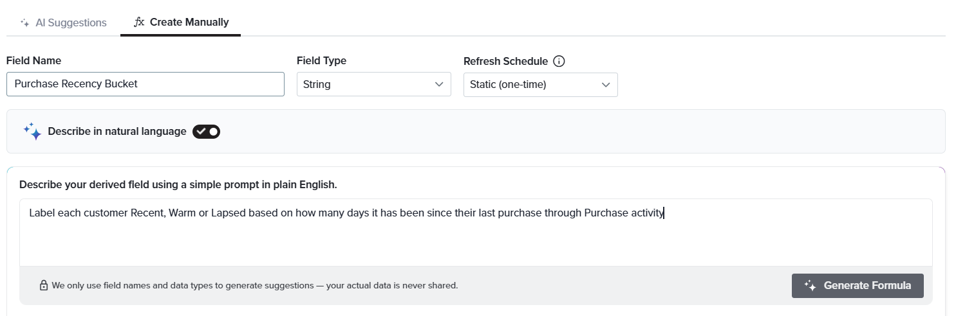Select the Create Manually tab
The height and width of the screenshot is (316, 956).
pos(180,22)
